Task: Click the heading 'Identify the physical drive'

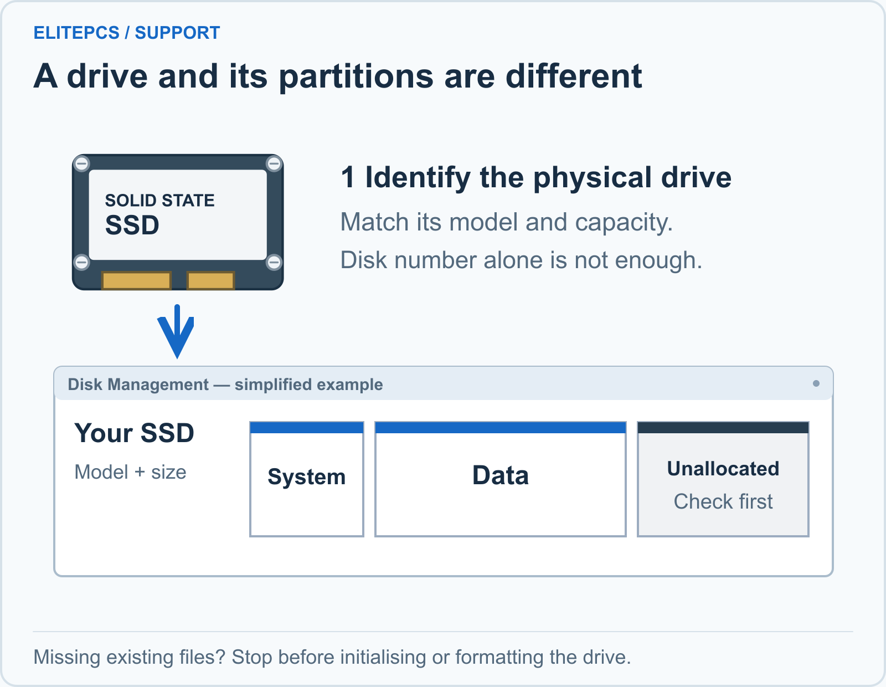Action: tap(548, 177)
